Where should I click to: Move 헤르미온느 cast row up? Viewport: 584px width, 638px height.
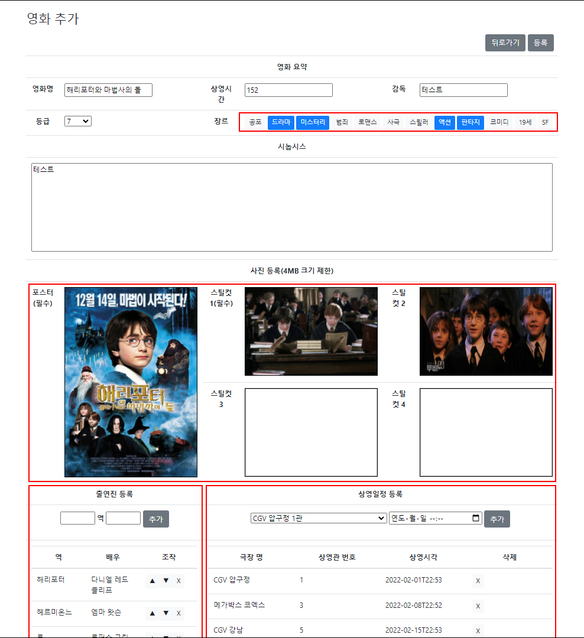153,613
